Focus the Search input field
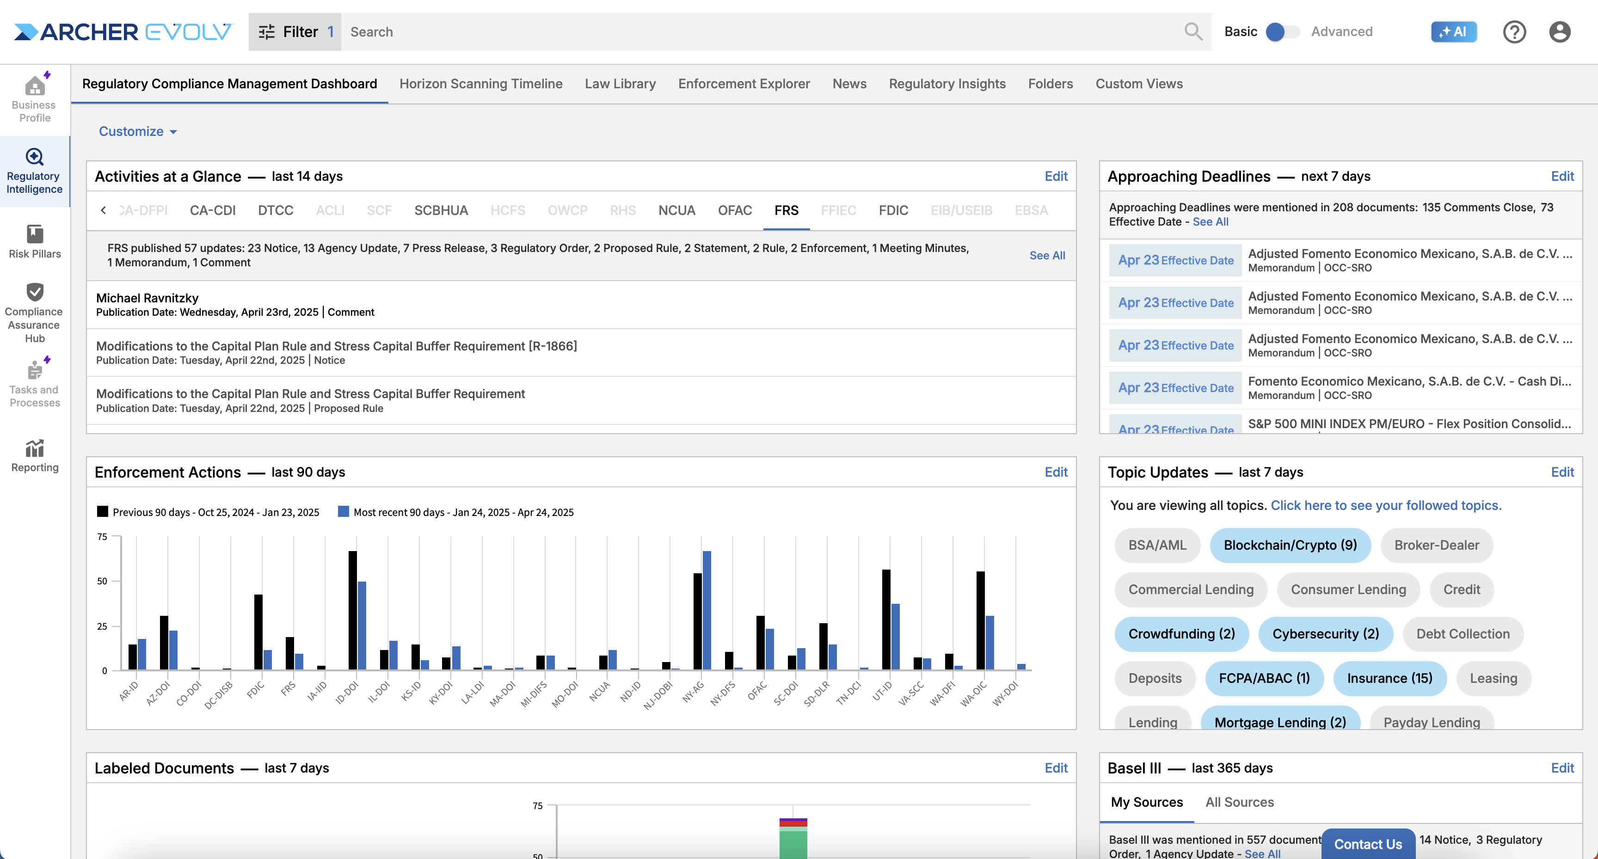The width and height of the screenshot is (1598, 859). click(x=763, y=31)
